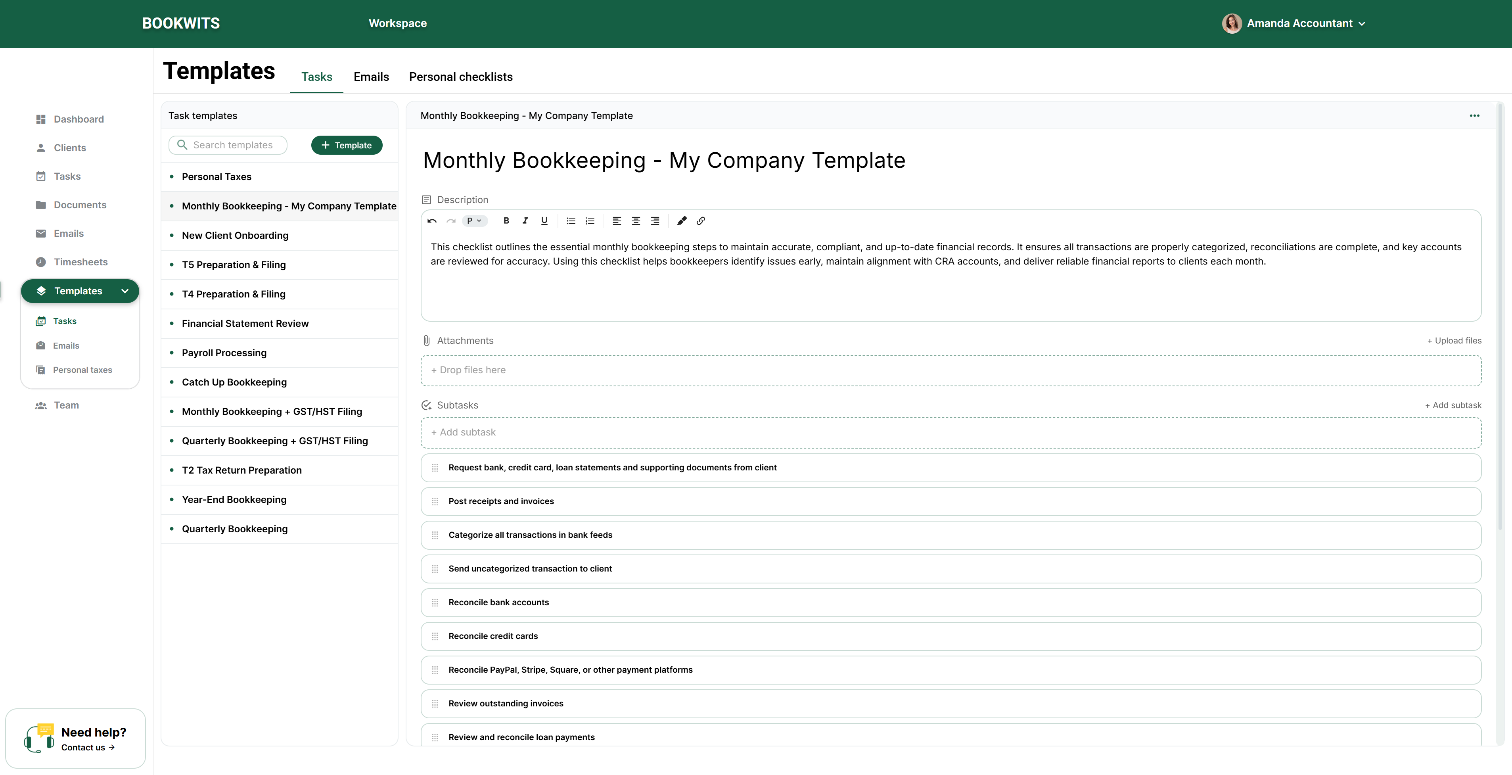This screenshot has width=1512, height=775.
Task: Align description text left
Action: pyautogui.click(x=616, y=221)
